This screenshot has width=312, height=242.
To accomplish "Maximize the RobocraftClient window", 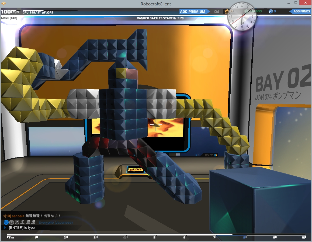I will [x=296, y=3].
